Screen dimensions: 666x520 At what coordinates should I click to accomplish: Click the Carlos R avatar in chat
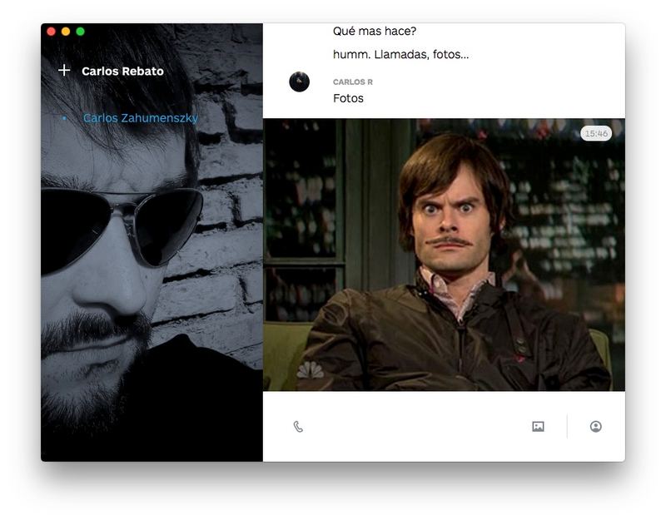pyautogui.click(x=300, y=82)
